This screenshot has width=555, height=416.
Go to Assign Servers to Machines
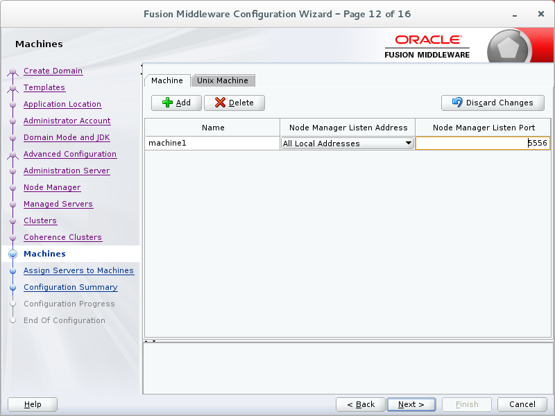click(78, 270)
